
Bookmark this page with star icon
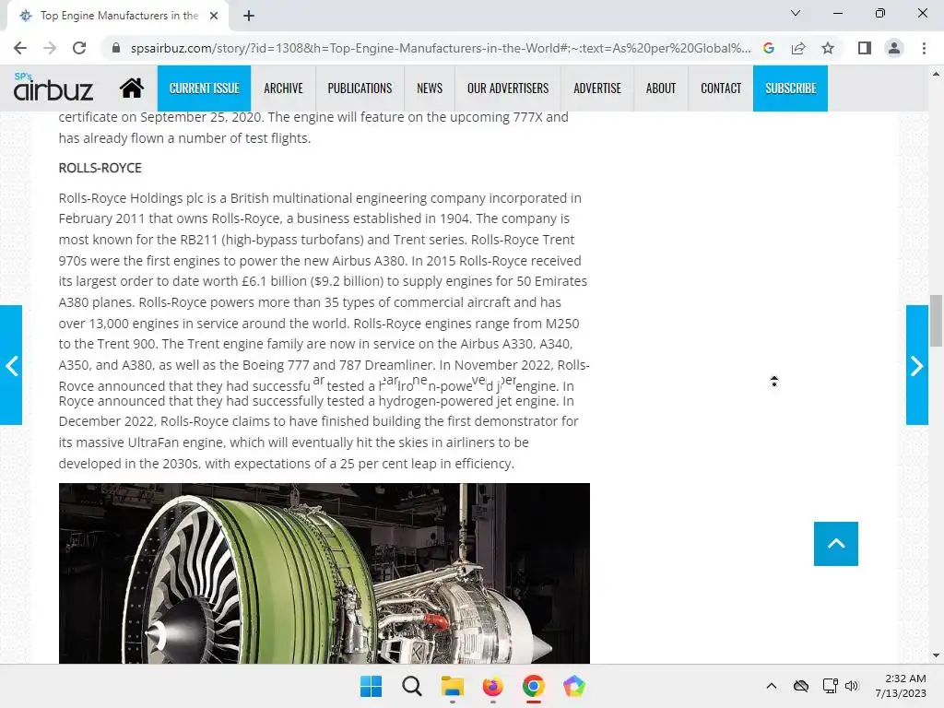pos(828,48)
